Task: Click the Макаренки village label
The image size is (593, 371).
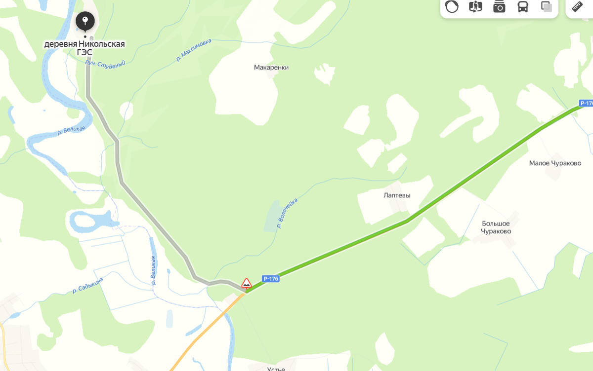Action: [x=271, y=67]
